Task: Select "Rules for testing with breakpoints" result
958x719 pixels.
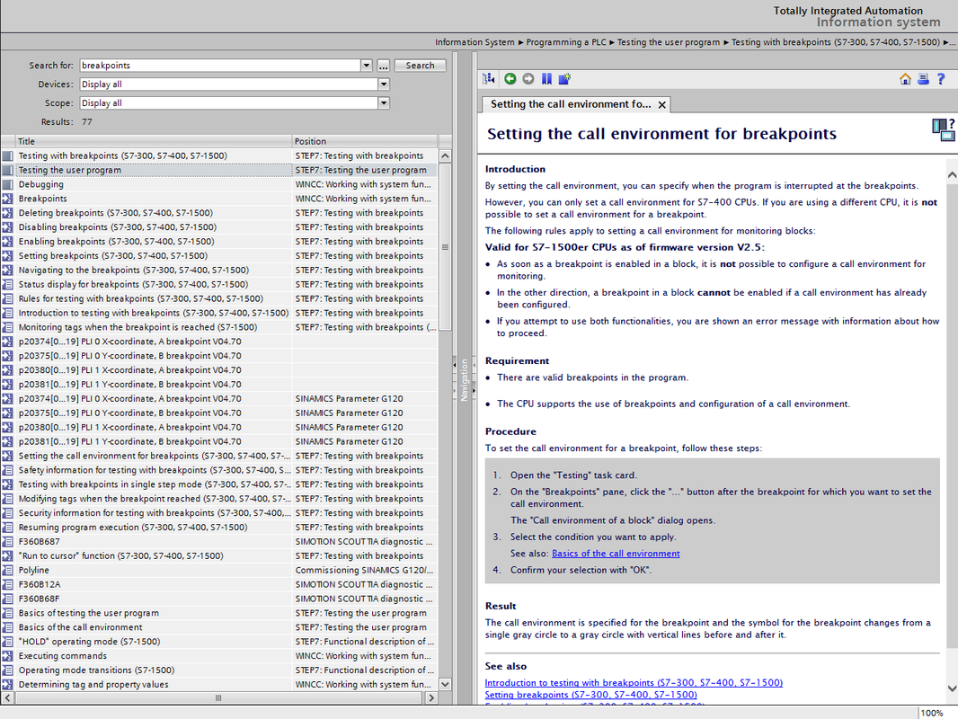Action: point(220,298)
